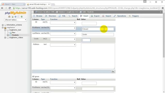
Task: Expand the information_schema tree node
Action: (x=3, y=25)
